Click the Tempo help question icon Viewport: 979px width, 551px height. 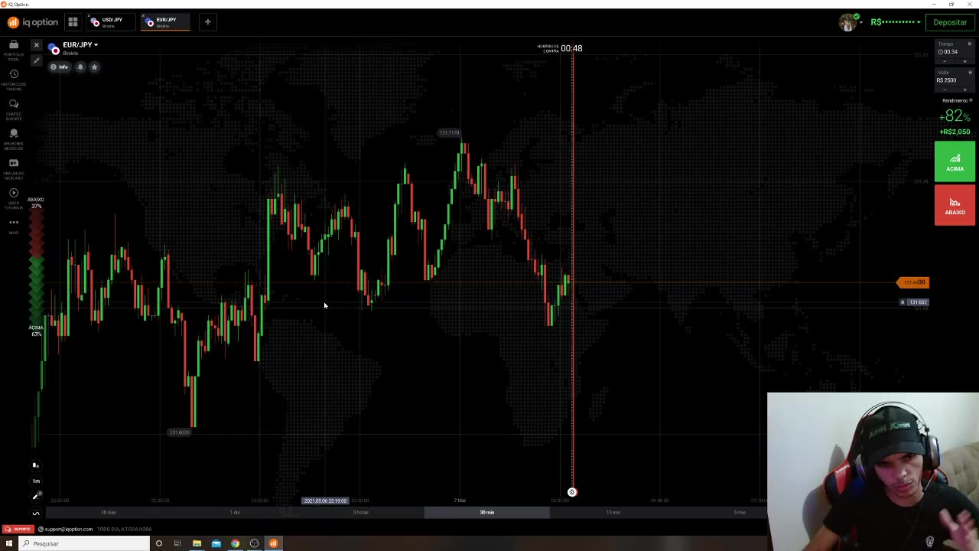[970, 44]
